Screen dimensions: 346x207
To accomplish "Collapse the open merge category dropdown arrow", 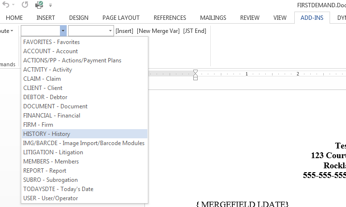I will click(x=63, y=31).
